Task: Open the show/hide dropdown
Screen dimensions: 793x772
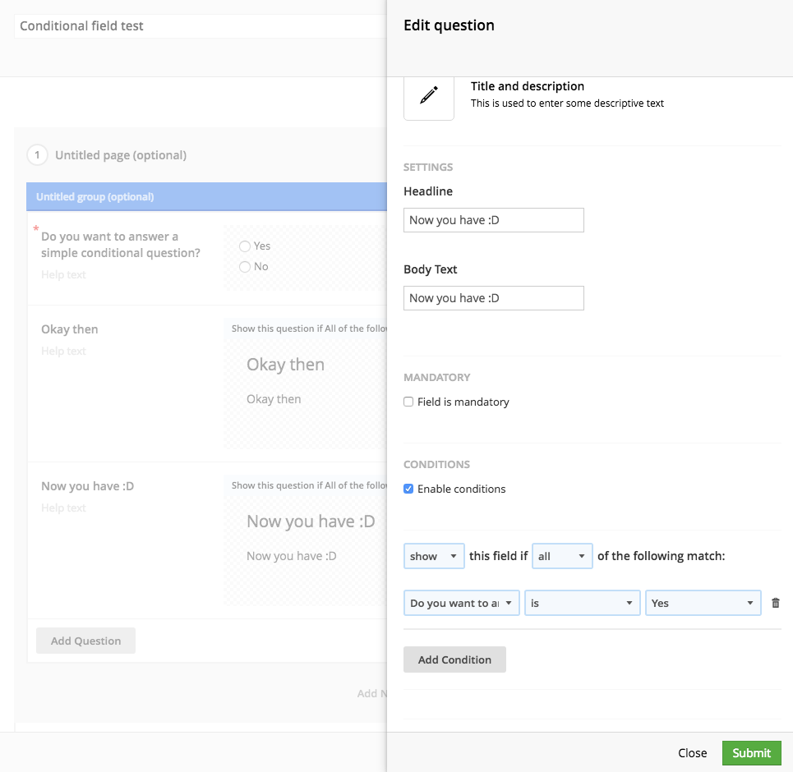Action: [434, 556]
